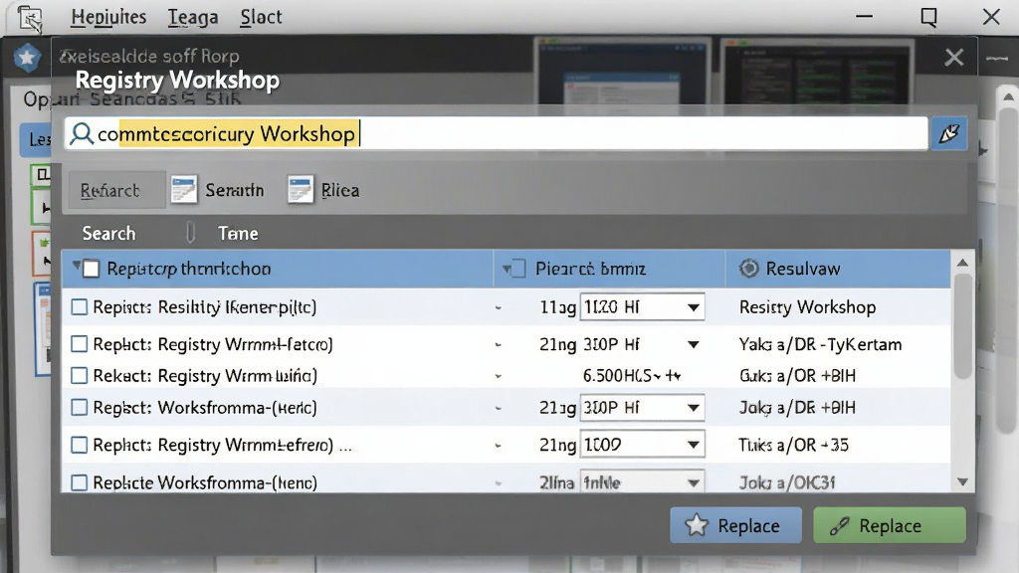Screen dimensions: 1019x573
Task: Open the Hepiuhes menu
Action: (x=108, y=17)
